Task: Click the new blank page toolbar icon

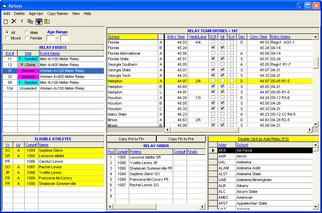Action: tap(6, 21)
